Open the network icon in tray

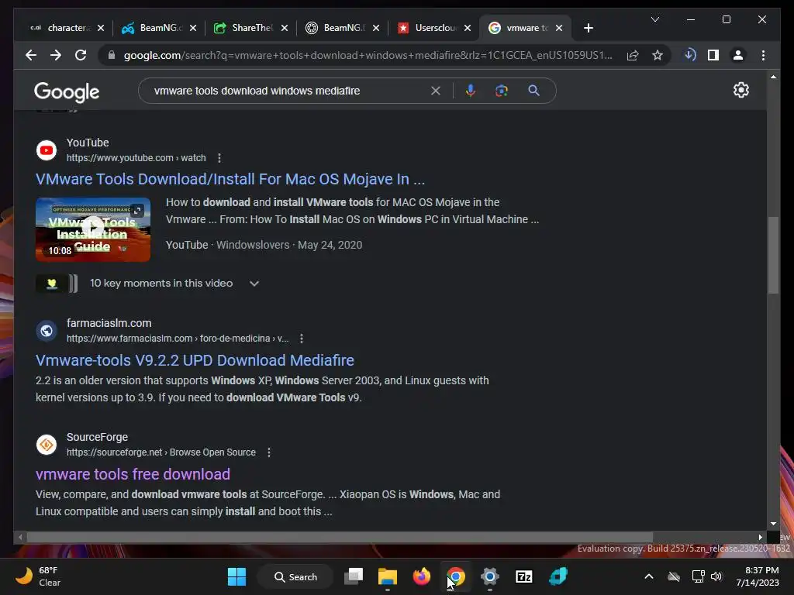point(698,576)
